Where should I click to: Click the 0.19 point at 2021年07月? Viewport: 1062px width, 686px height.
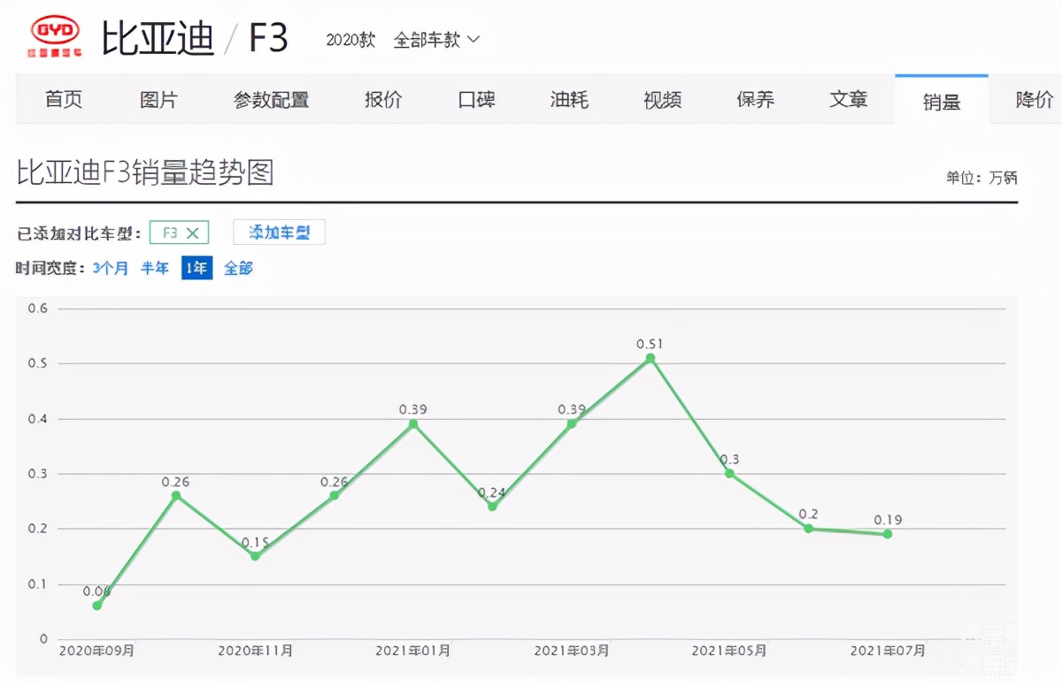click(x=888, y=534)
